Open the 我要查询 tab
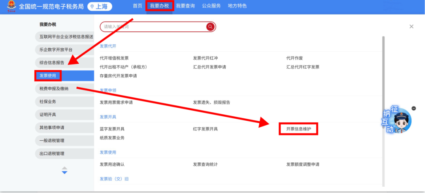 [x=185, y=6]
